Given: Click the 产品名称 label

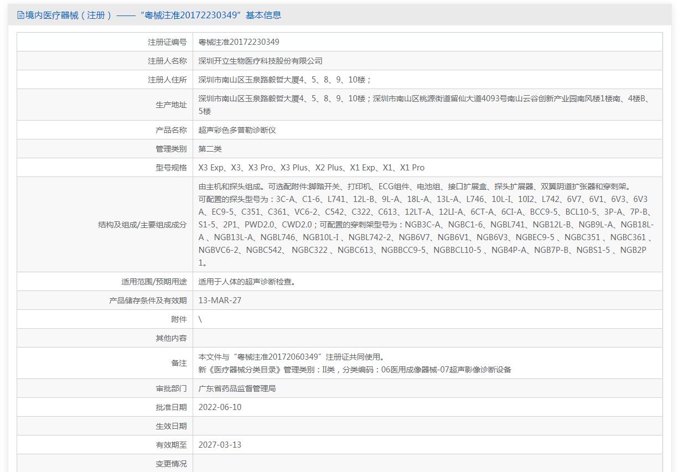Looking at the screenshot, I should click(171, 130).
